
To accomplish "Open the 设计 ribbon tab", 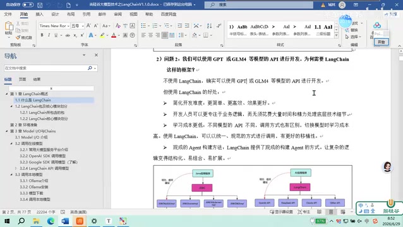I will pos(55,15).
